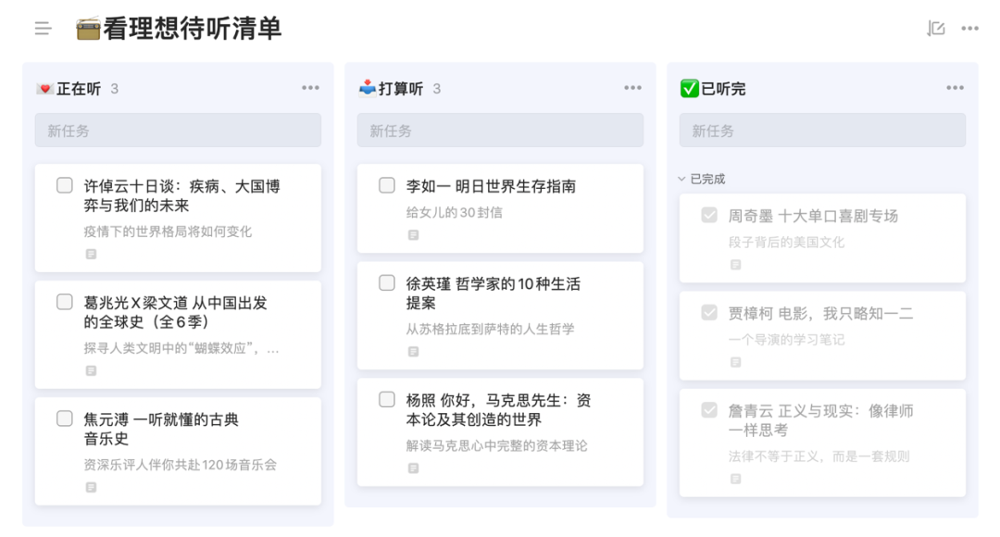Click the 打算听 column header
1000x537 pixels.
pyautogui.click(x=400, y=89)
